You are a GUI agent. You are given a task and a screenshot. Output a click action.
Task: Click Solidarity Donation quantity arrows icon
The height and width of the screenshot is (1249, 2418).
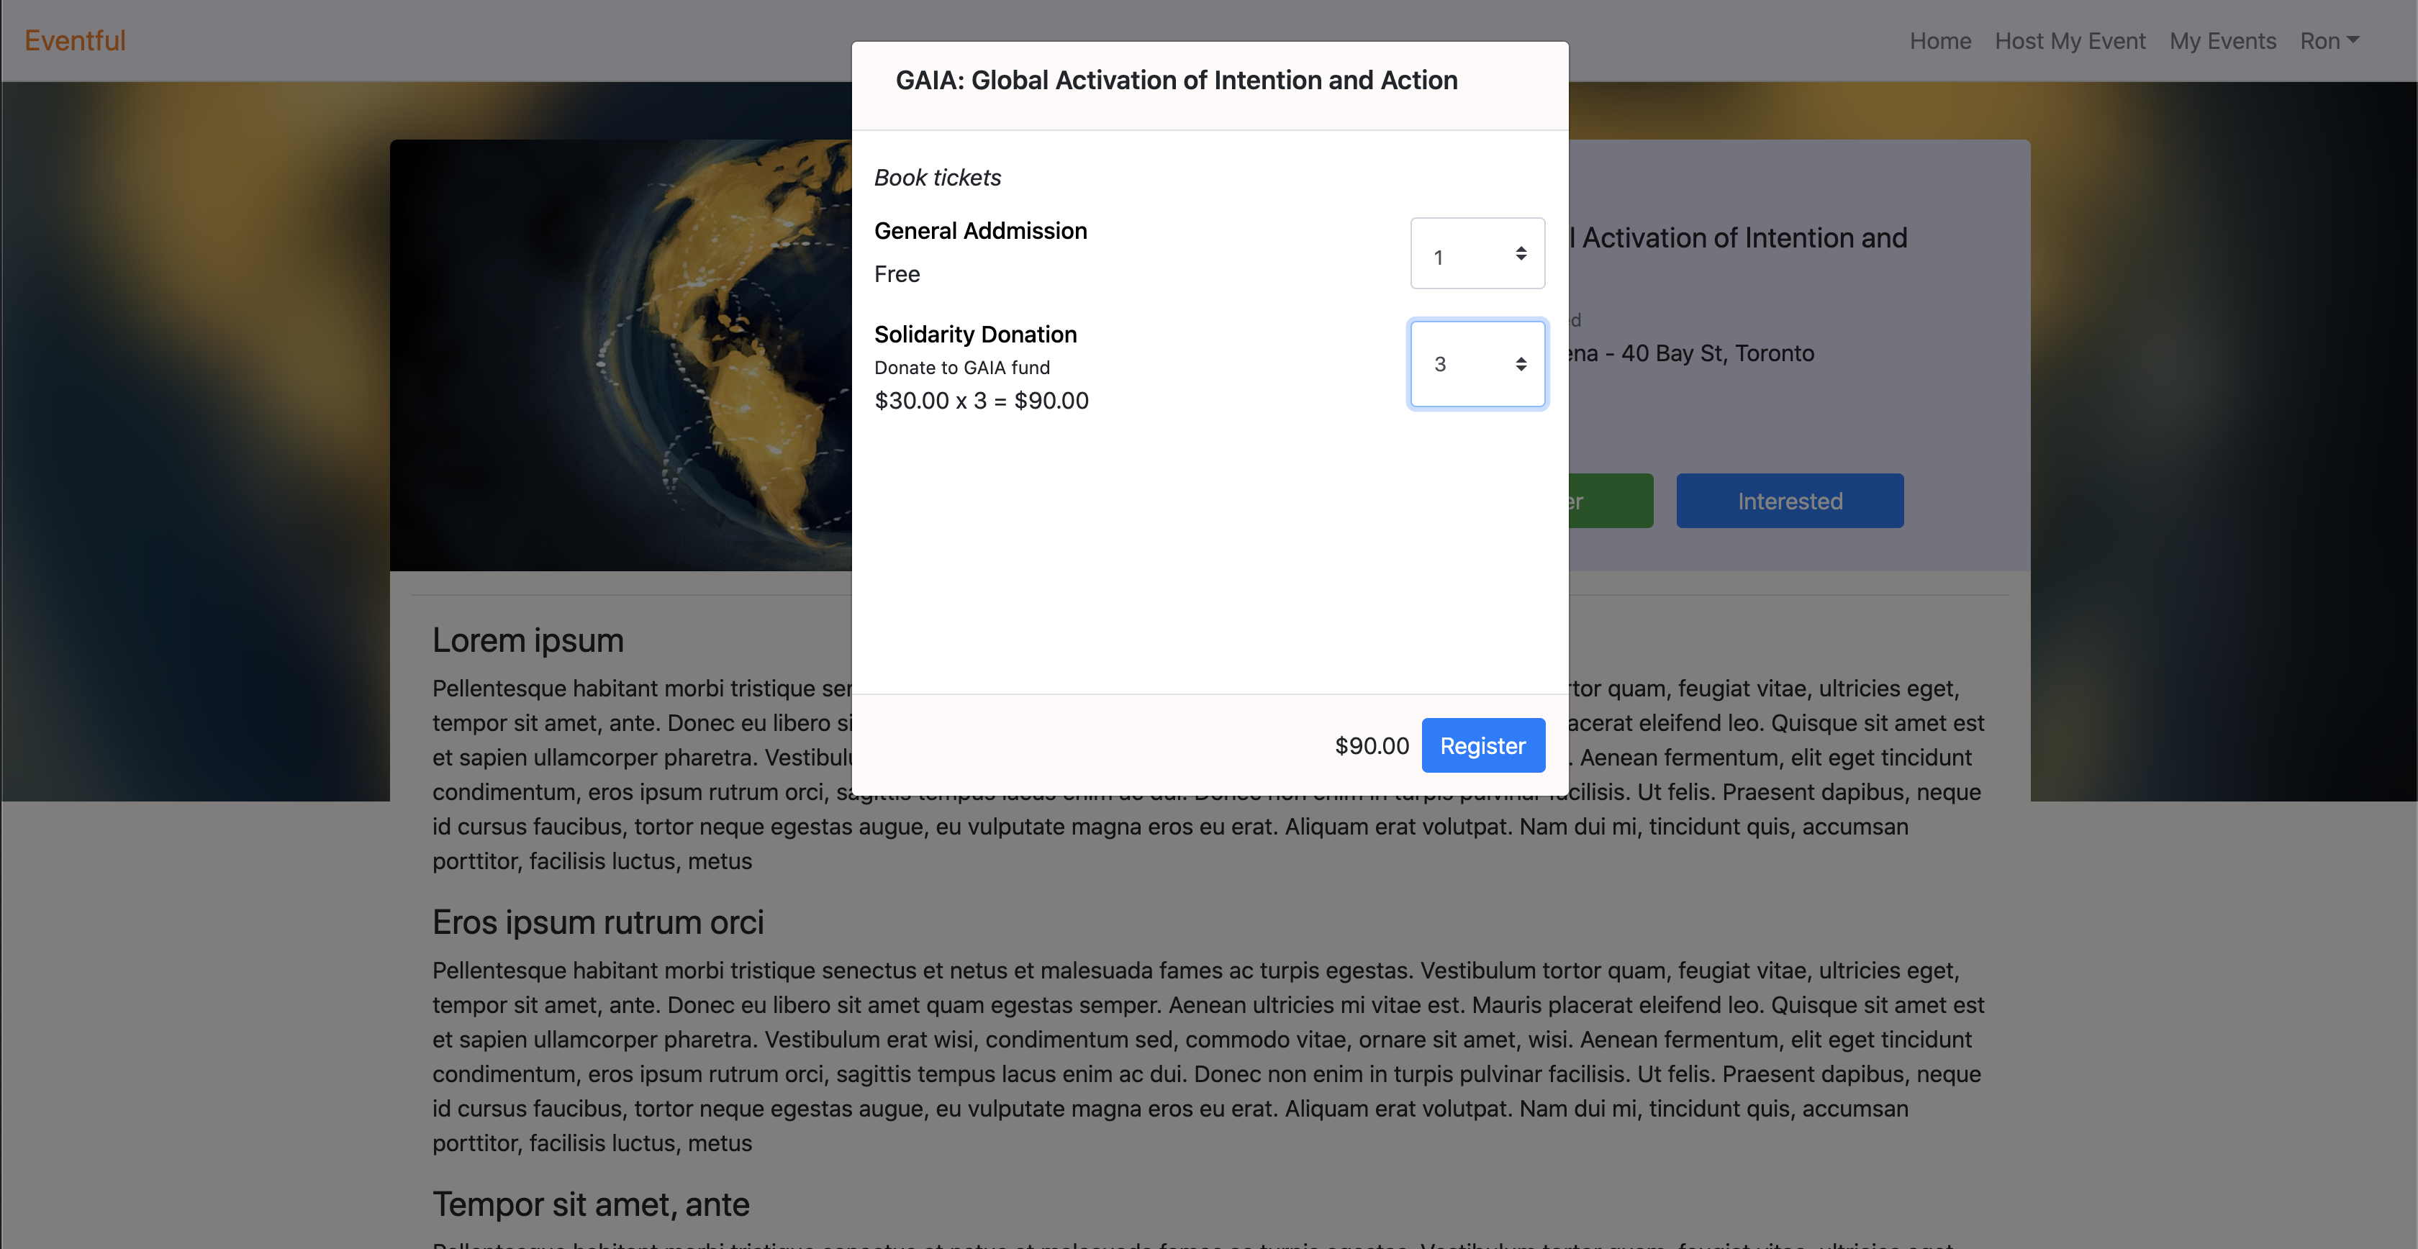click(x=1521, y=364)
